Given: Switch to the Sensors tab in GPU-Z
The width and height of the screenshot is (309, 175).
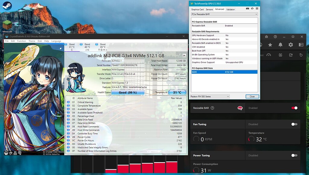Looking at the screenshot, I should click(x=209, y=9).
